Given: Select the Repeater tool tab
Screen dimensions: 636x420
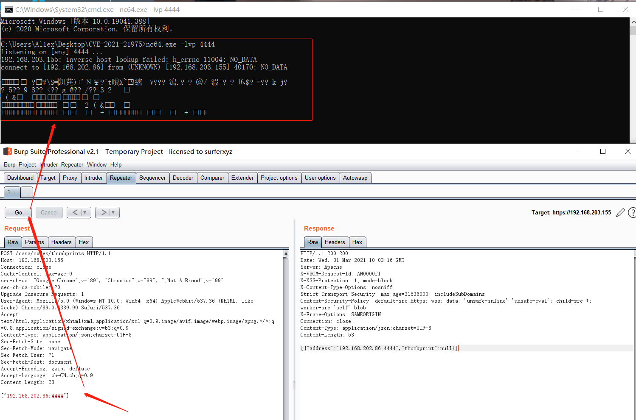Looking at the screenshot, I should tap(121, 178).
